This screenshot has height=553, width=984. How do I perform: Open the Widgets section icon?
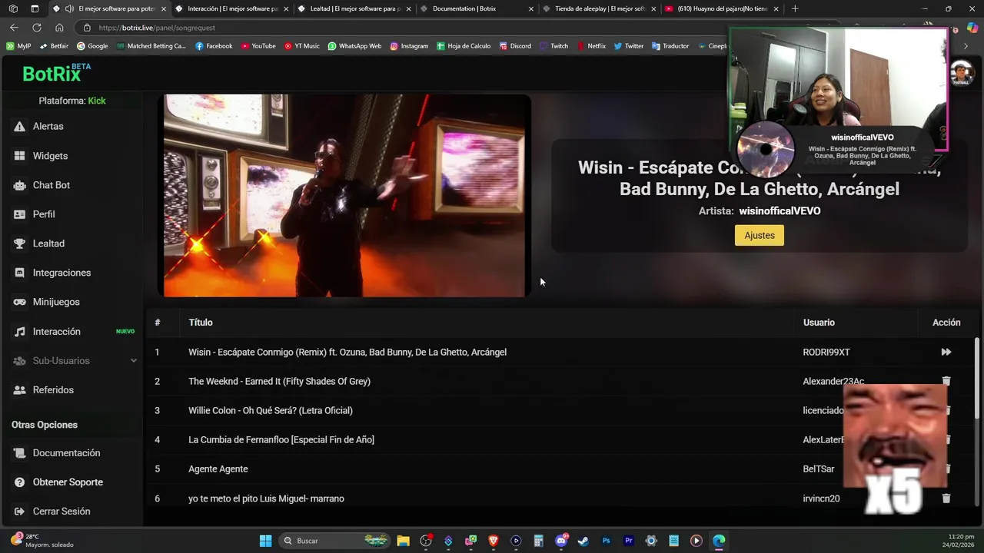[x=19, y=156]
